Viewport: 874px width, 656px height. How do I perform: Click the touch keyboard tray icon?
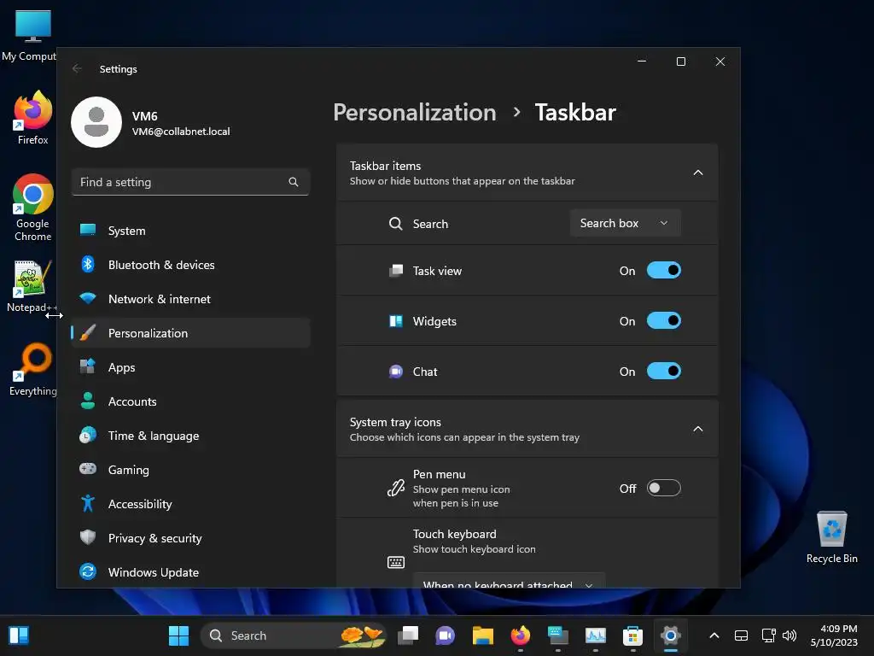pos(741,635)
